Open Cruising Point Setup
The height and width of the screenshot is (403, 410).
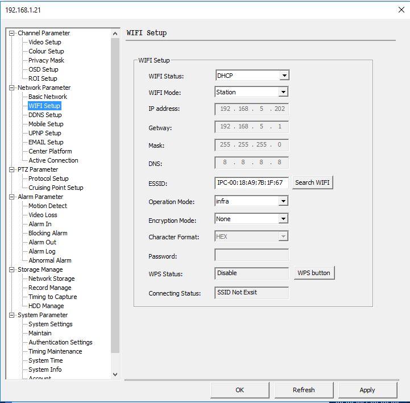tap(56, 188)
